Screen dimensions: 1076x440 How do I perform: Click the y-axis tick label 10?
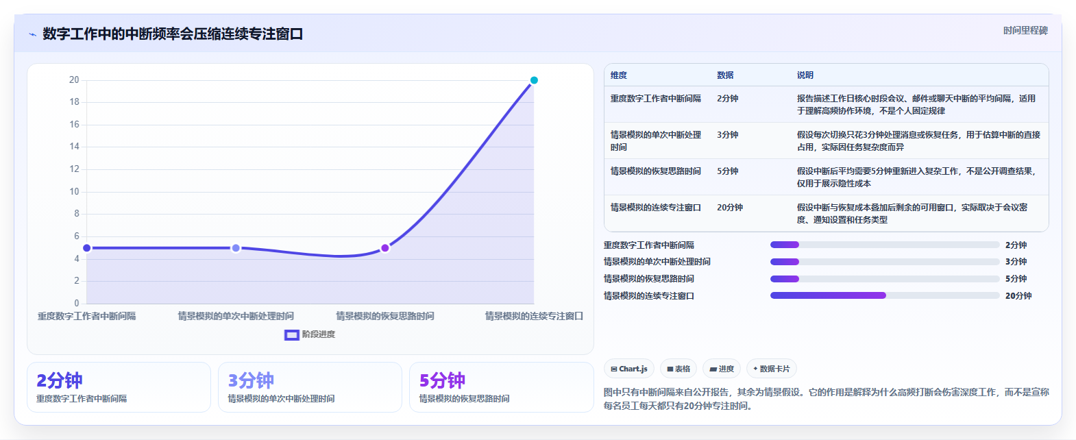coord(74,192)
